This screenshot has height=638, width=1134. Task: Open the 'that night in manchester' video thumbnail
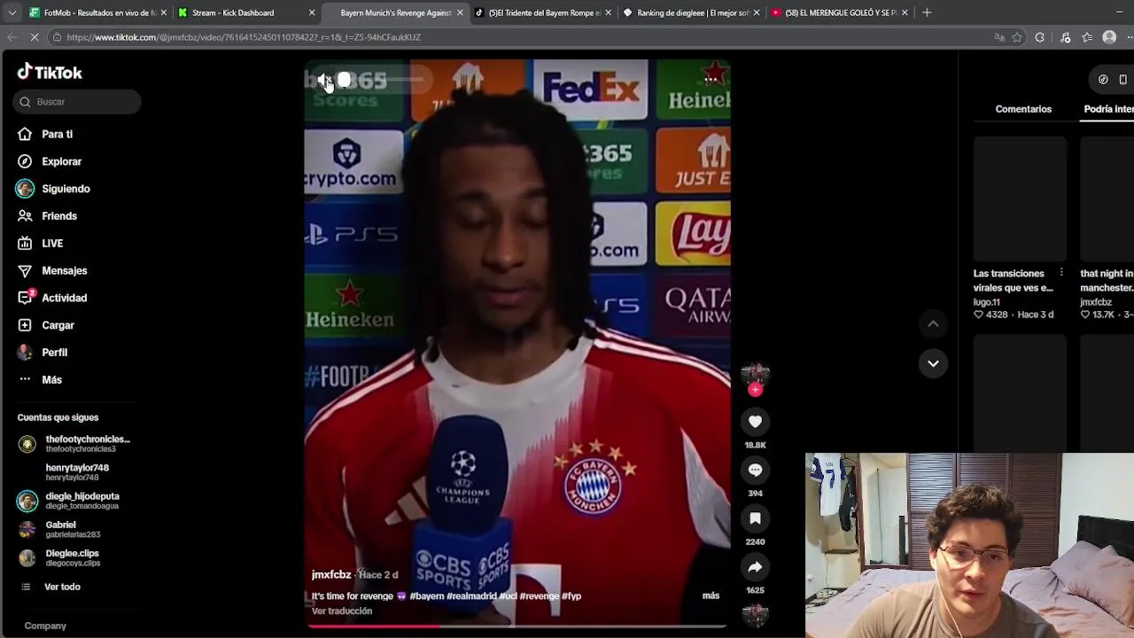point(1107,199)
